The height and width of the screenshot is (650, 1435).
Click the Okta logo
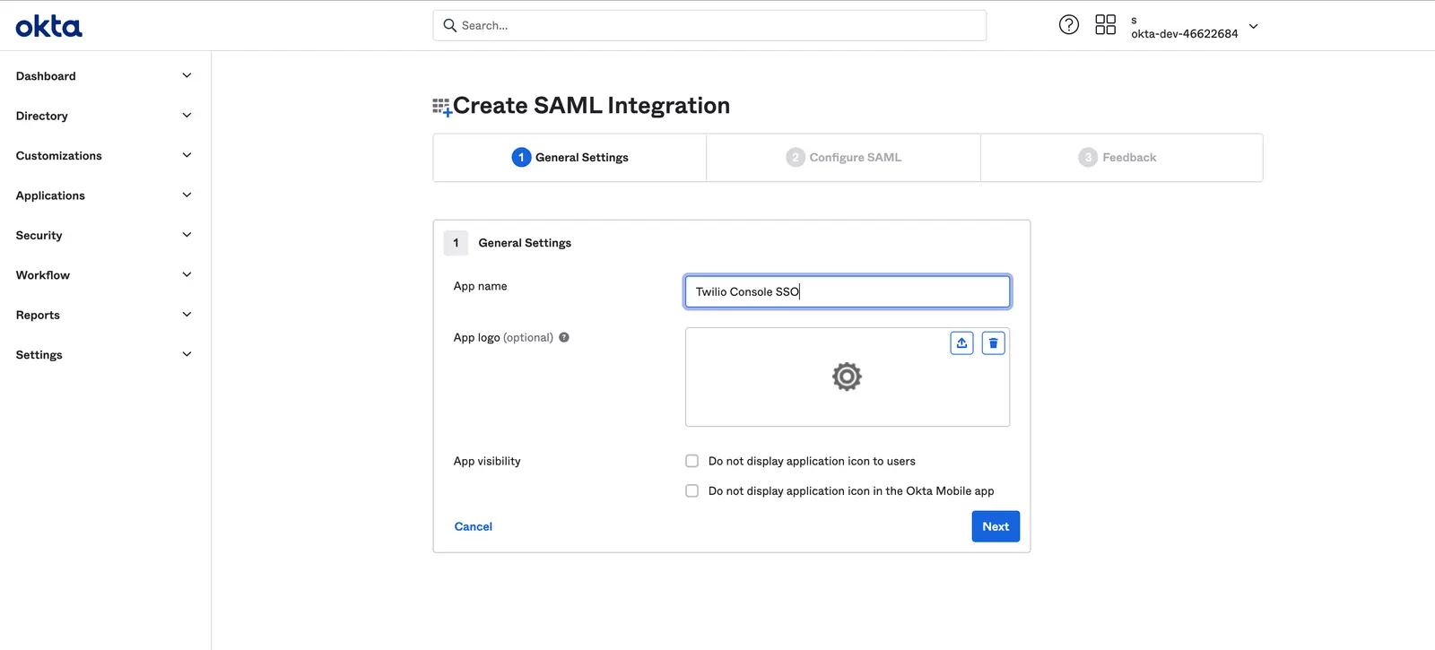48,26
